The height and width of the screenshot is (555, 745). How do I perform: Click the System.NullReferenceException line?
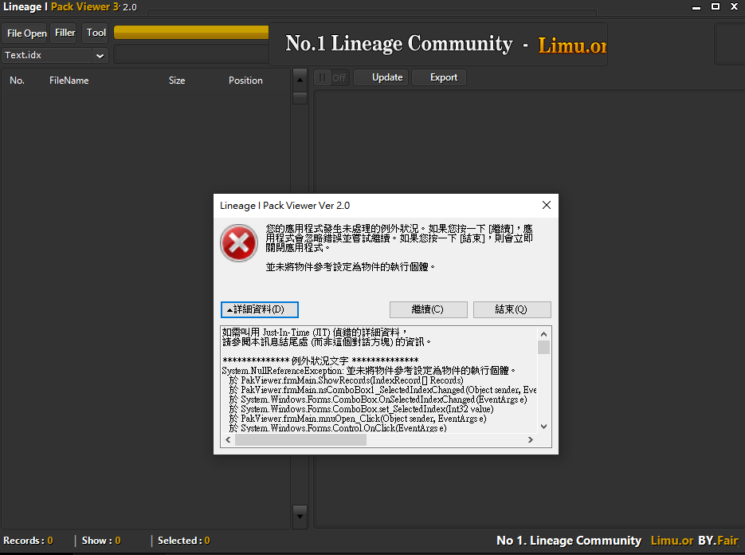(x=369, y=371)
